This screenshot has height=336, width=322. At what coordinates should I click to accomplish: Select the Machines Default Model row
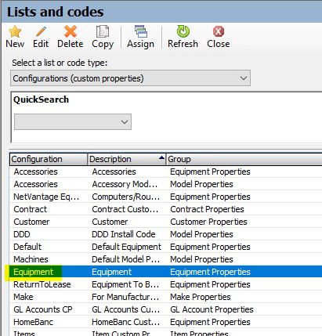pos(166,259)
